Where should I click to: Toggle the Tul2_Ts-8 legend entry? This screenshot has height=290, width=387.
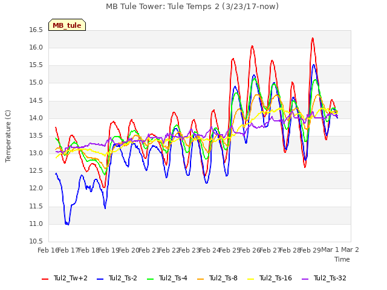click(x=217, y=278)
